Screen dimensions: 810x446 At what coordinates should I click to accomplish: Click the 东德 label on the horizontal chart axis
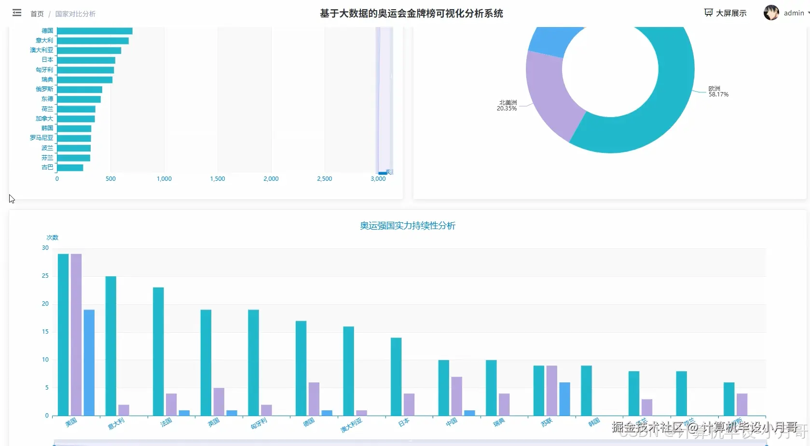47,99
